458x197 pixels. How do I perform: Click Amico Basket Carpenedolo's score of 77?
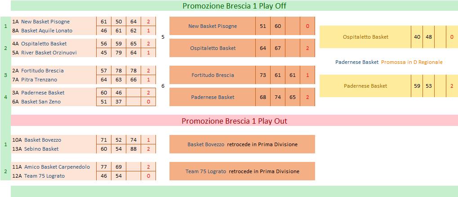click(x=104, y=167)
